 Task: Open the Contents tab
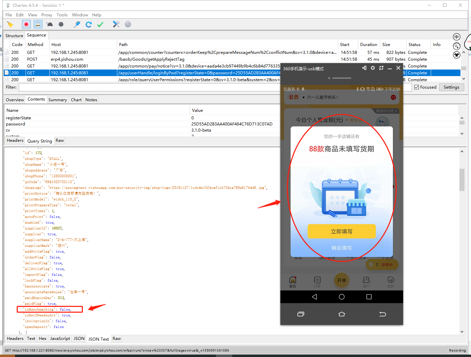click(36, 99)
